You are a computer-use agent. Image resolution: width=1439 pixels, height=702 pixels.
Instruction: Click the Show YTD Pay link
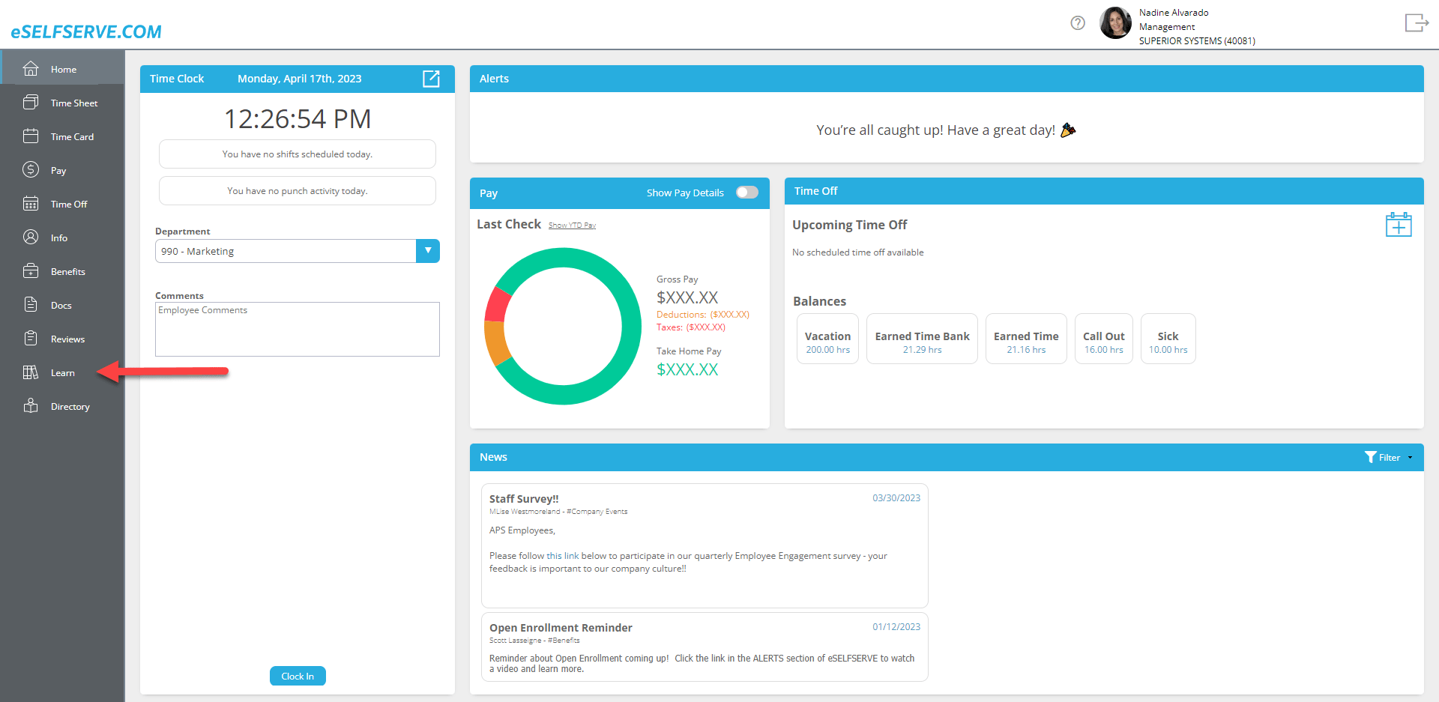pyautogui.click(x=572, y=226)
